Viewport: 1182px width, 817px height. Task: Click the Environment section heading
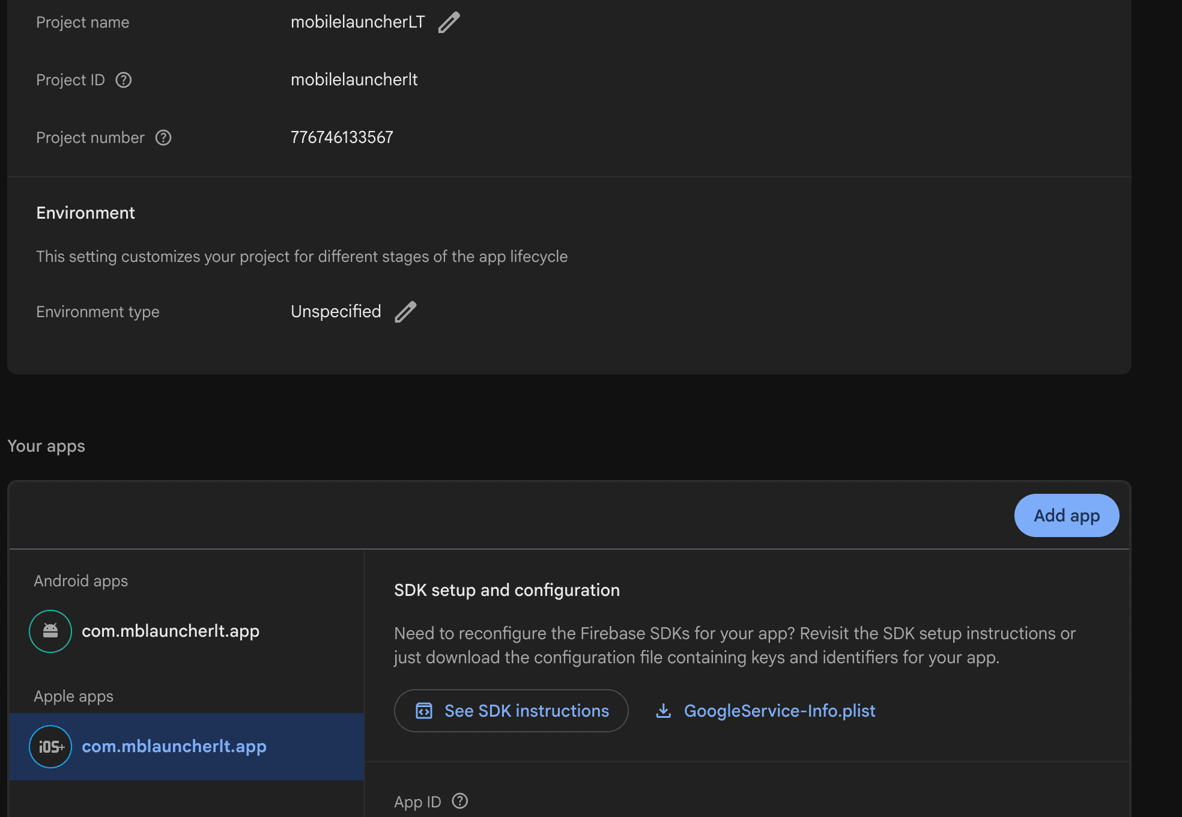tap(86, 213)
